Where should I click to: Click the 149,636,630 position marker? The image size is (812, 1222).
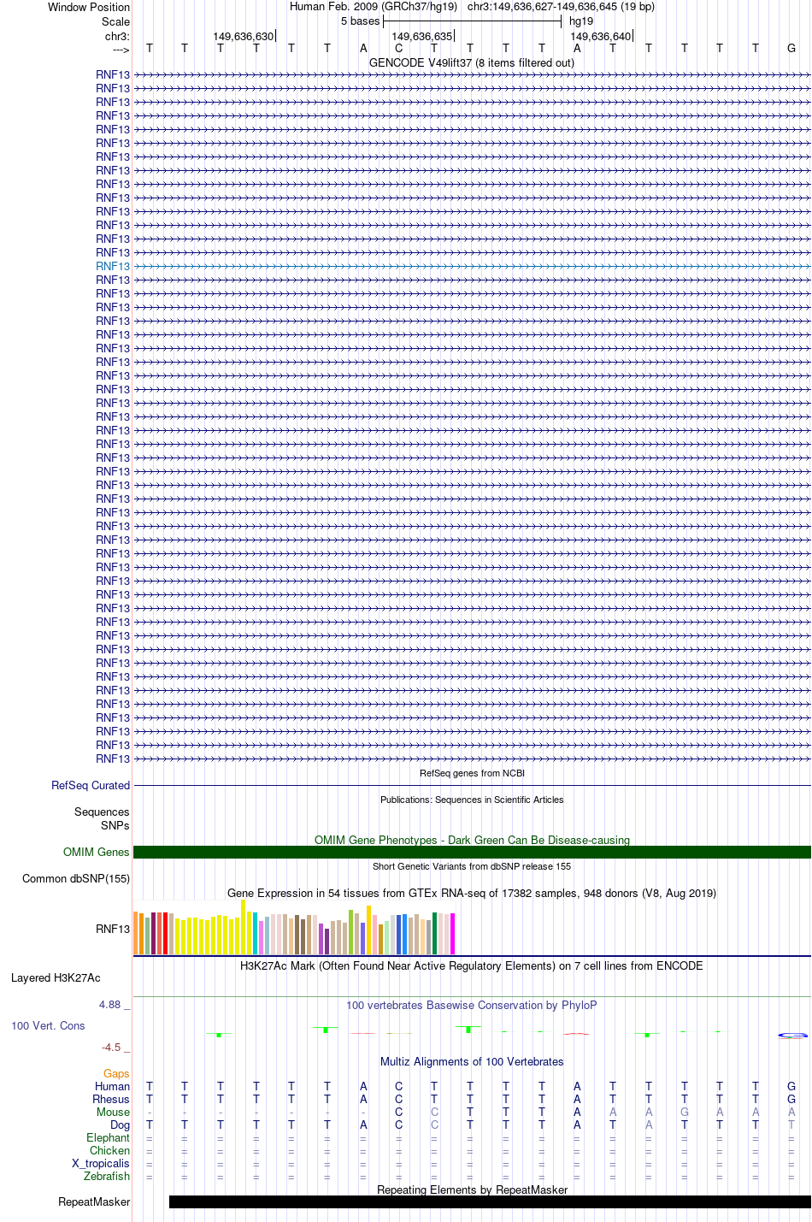(x=244, y=37)
